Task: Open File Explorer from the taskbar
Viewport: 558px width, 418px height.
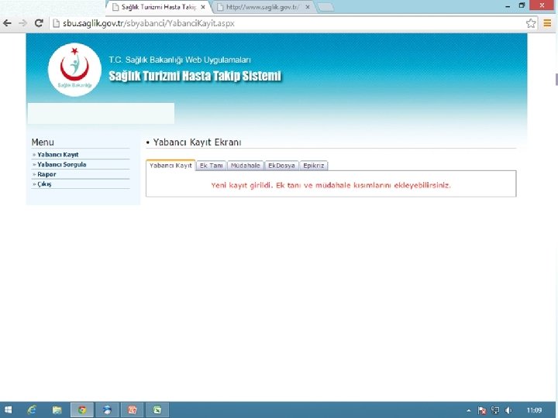Action: 57,409
